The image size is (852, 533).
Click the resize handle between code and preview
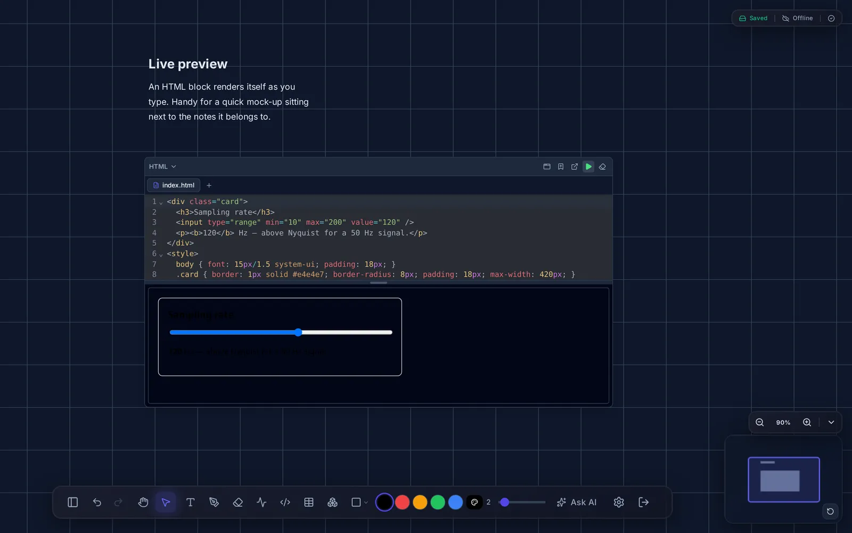(379, 282)
